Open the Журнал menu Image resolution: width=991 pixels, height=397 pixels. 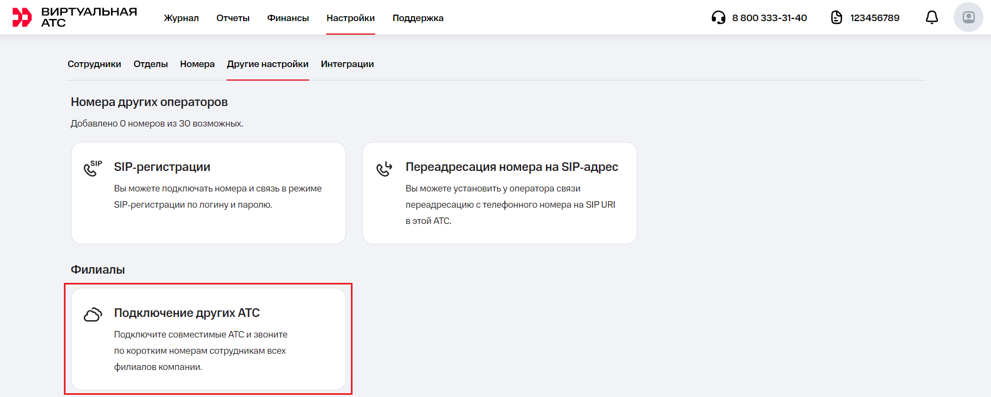click(x=181, y=18)
